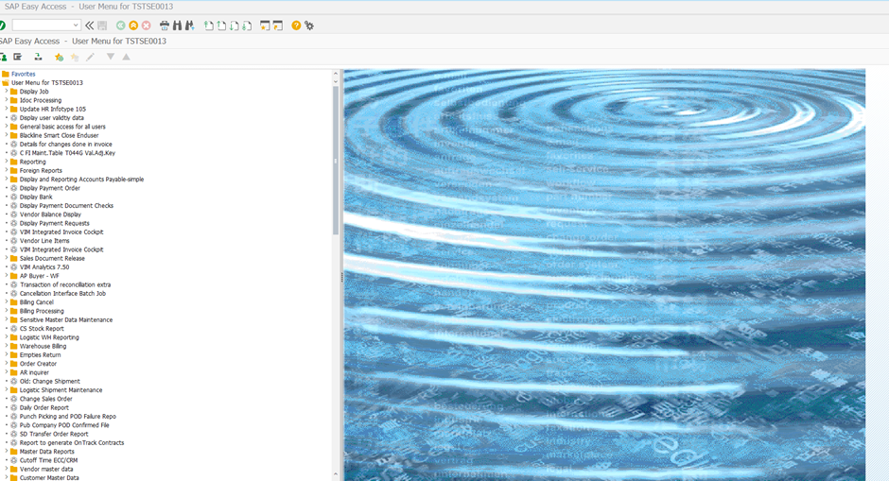Click the red Cancel icon
The width and height of the screenshot is (889, 481).
pos(146,26)
